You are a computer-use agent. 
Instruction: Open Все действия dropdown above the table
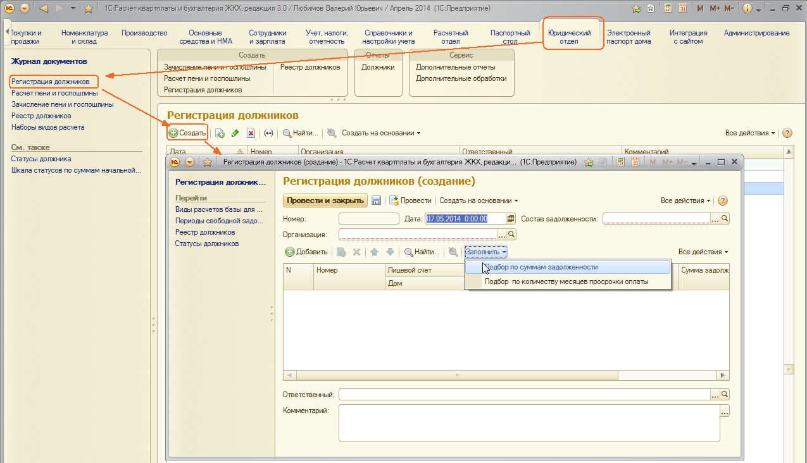tap(703, 252)
